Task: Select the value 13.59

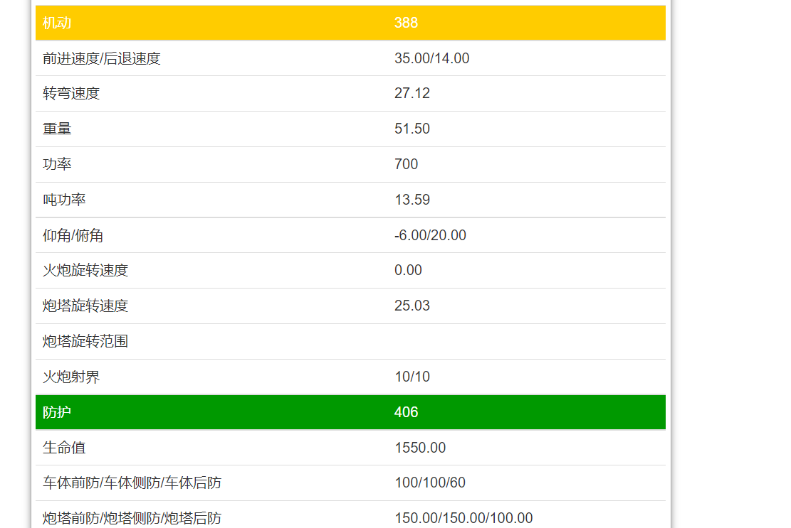Action: (x=412, y=200)
